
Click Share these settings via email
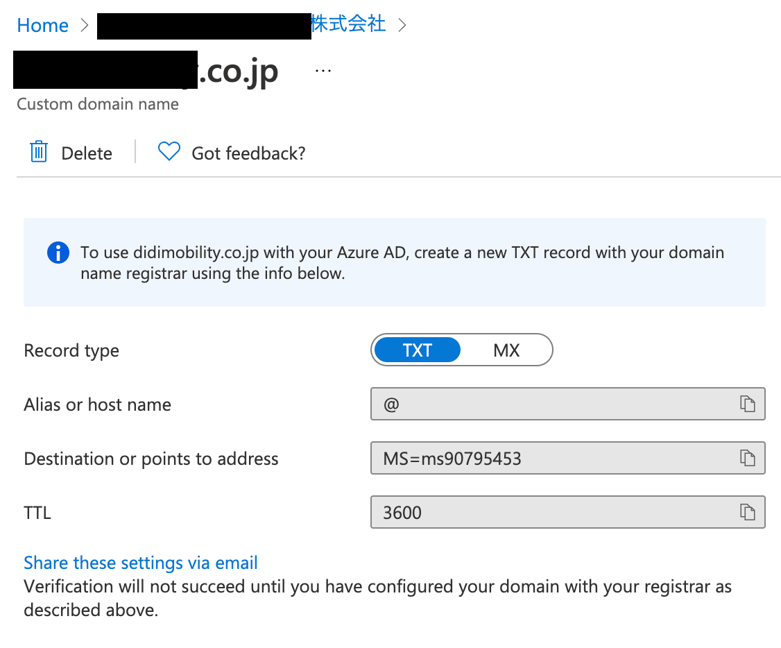pyautogui.click(x=141, y=563)
